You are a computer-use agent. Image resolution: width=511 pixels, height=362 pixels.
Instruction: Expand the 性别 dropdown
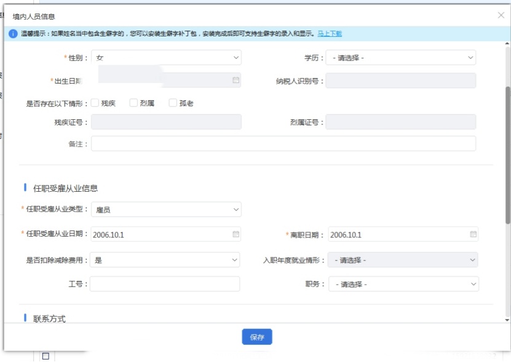point(166,58)
